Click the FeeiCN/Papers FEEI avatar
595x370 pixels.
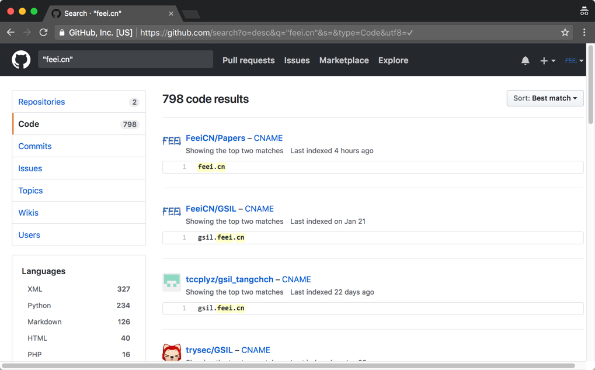[x=172, y=141]
